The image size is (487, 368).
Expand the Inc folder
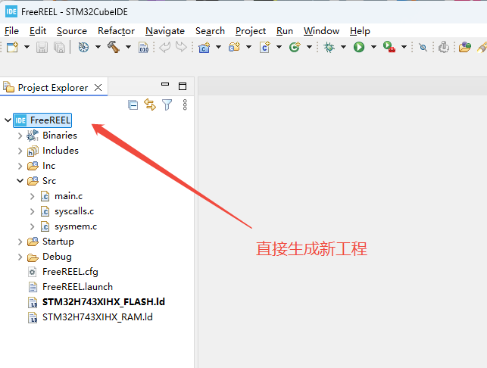tap(20, 166)
